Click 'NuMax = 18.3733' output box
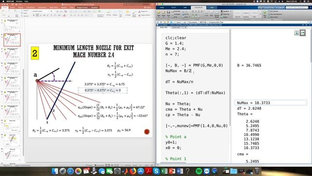The height and width of the screenshot is (176, 312). click(271, 103)
